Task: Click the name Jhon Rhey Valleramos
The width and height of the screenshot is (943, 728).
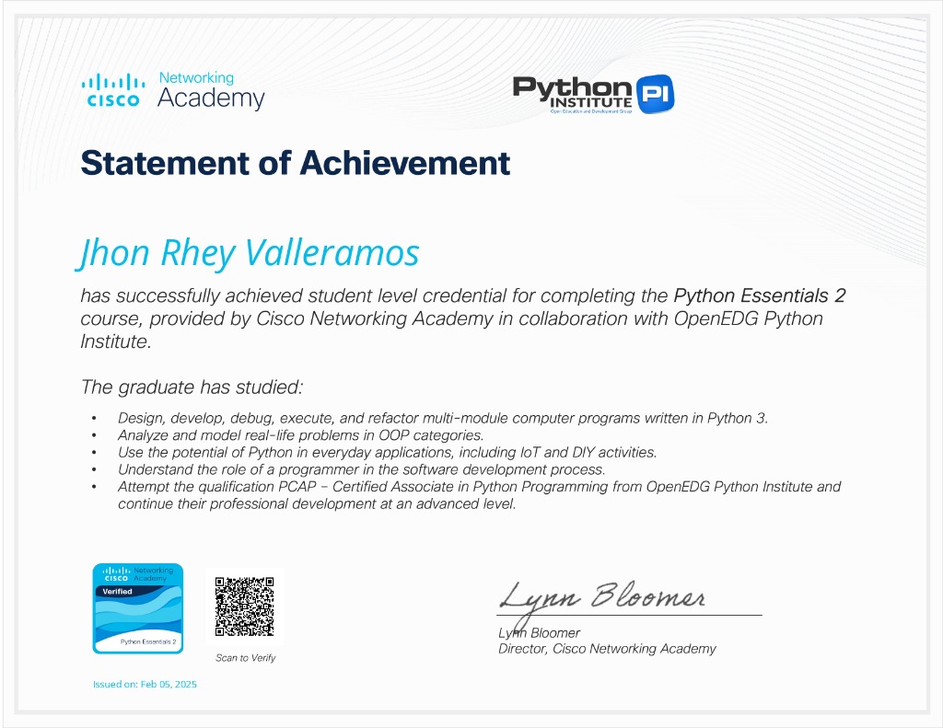Action: tap(249, 253)
